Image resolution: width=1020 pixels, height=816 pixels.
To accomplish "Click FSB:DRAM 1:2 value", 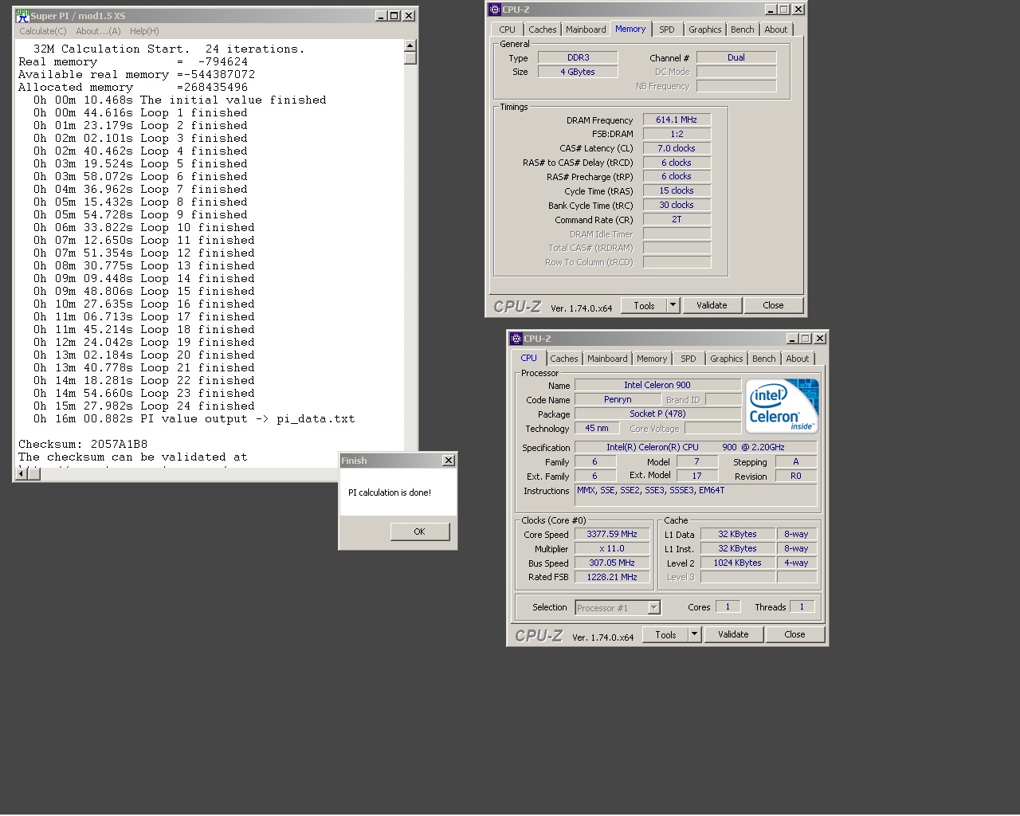I will tap(677, 134).
